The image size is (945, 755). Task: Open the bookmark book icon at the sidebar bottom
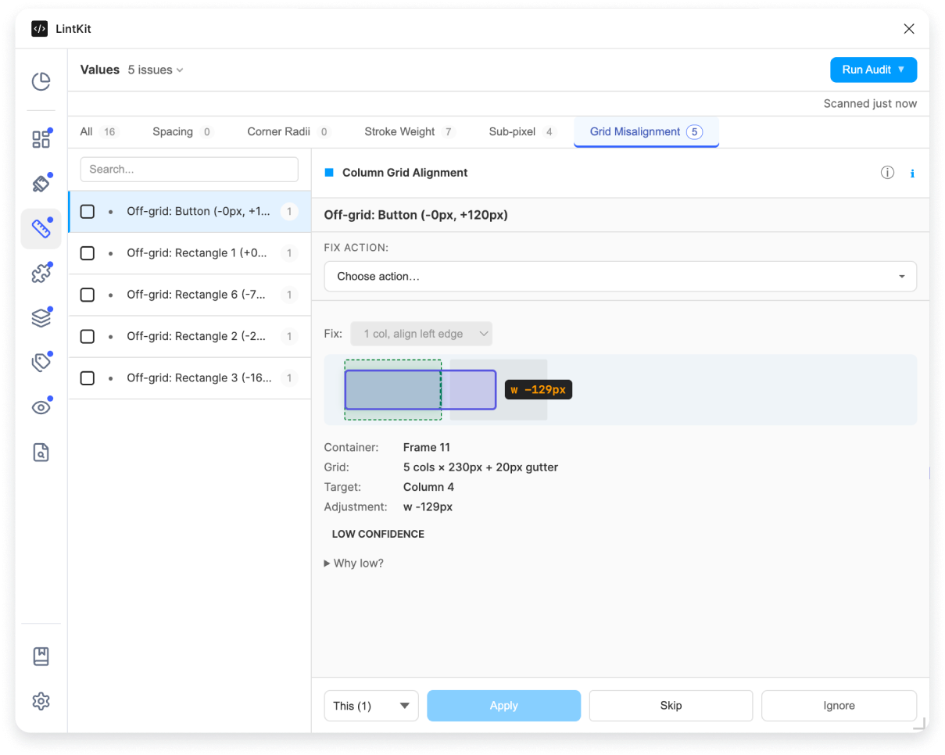pyautogui.click(x=41, y=657)
